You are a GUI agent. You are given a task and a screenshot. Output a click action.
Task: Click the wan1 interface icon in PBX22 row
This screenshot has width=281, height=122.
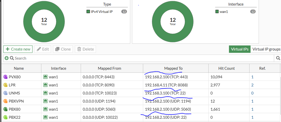pyautogui.click(x=45, y=117)
